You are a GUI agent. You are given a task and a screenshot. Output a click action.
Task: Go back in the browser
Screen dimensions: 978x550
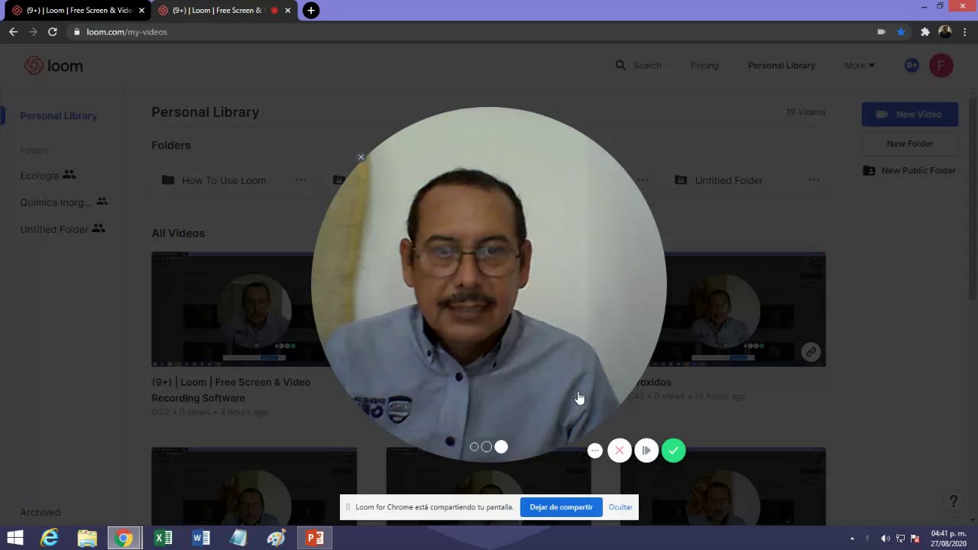tap(13, 32)
